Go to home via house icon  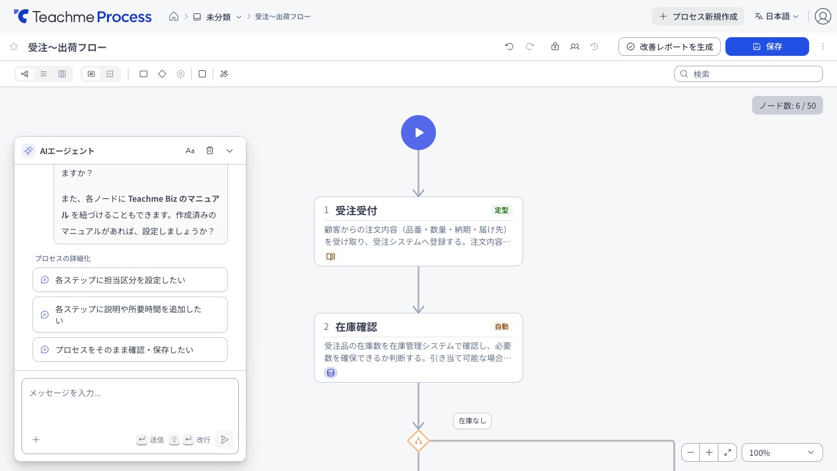(174, 16)
